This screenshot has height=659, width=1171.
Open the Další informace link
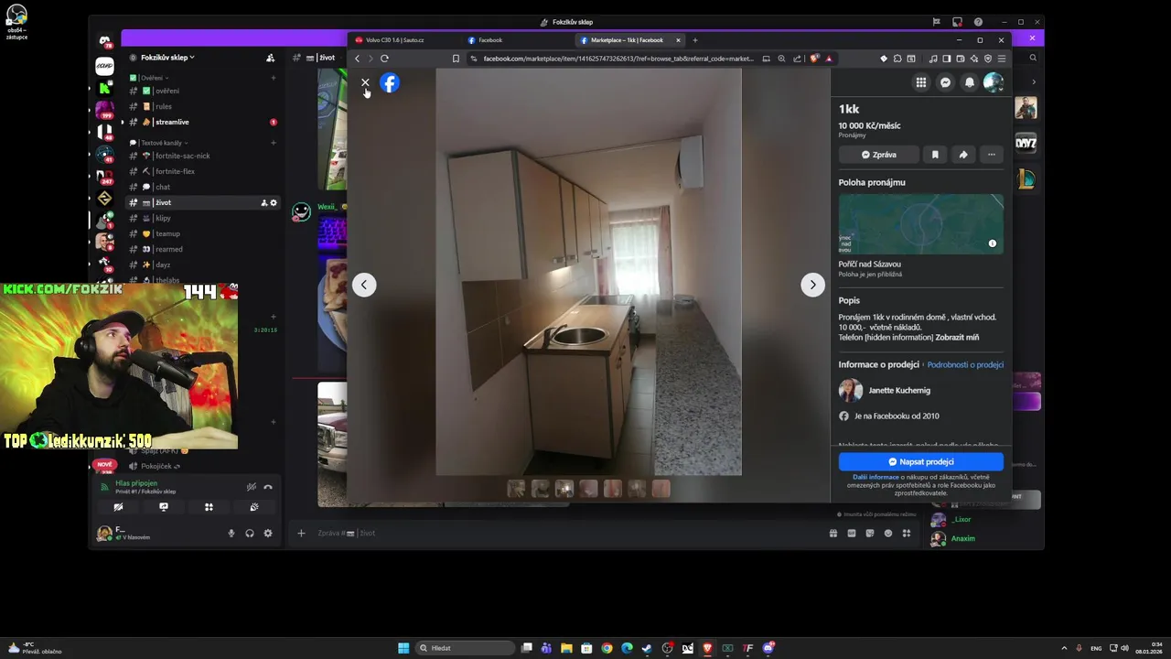(x=876, y=477)
